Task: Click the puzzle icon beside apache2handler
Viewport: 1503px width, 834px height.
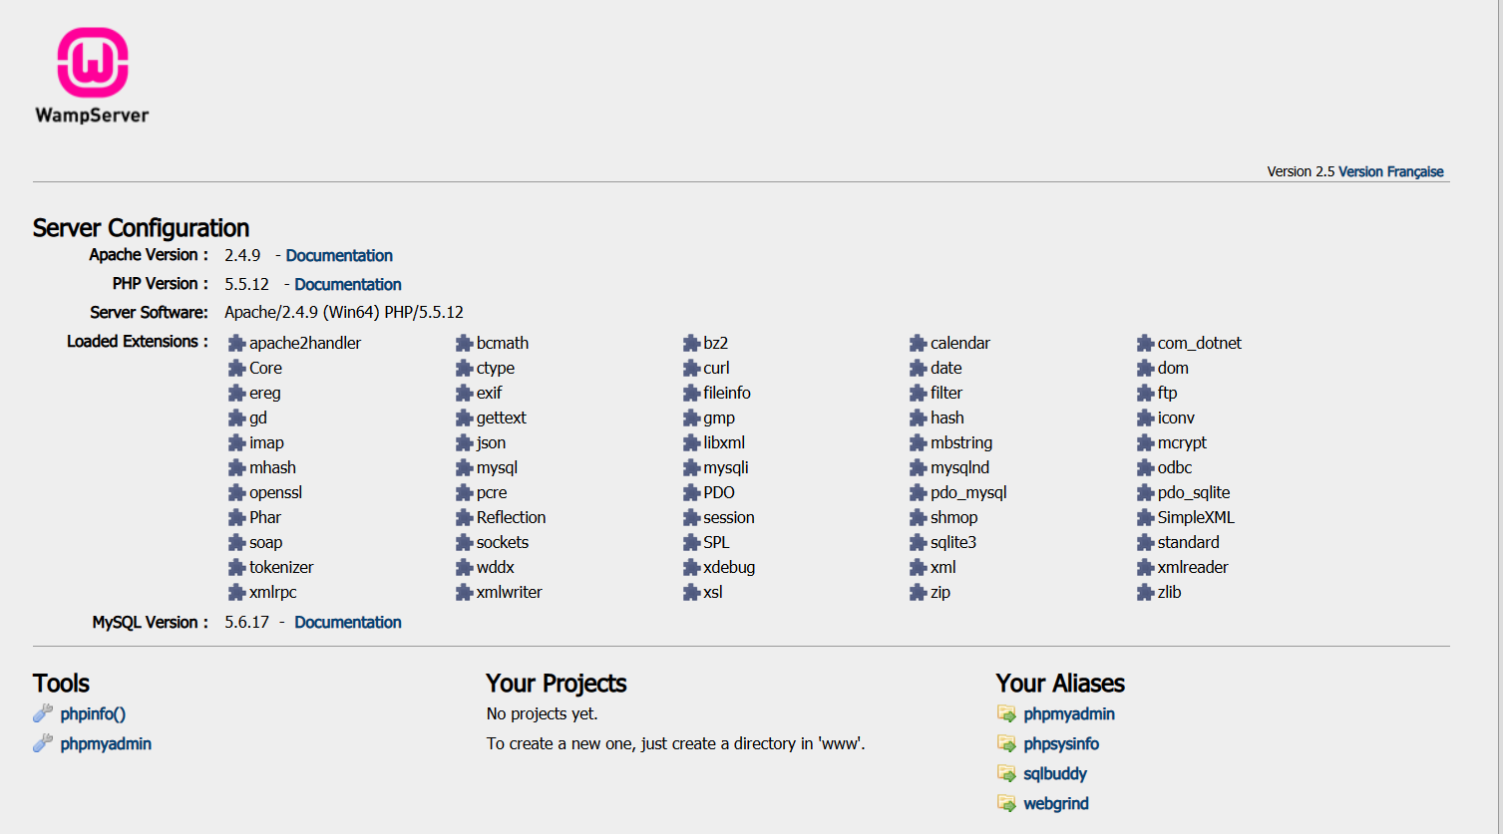Action: tap(236, 343)
